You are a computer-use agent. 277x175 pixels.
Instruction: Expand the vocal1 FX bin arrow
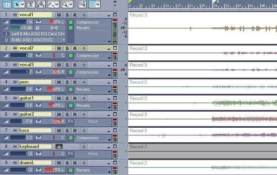110,42
